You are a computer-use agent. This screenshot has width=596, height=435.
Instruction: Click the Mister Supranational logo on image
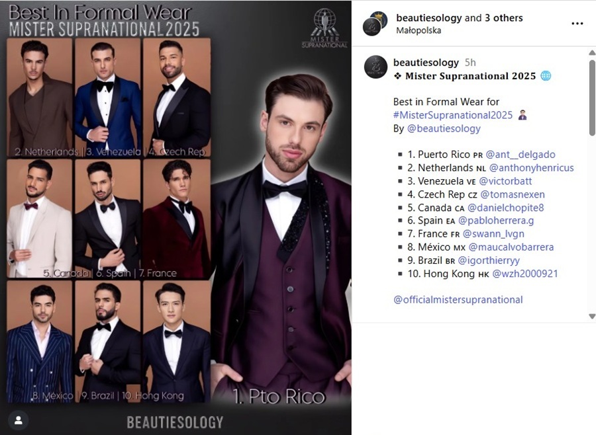click(x=324, y=28)
